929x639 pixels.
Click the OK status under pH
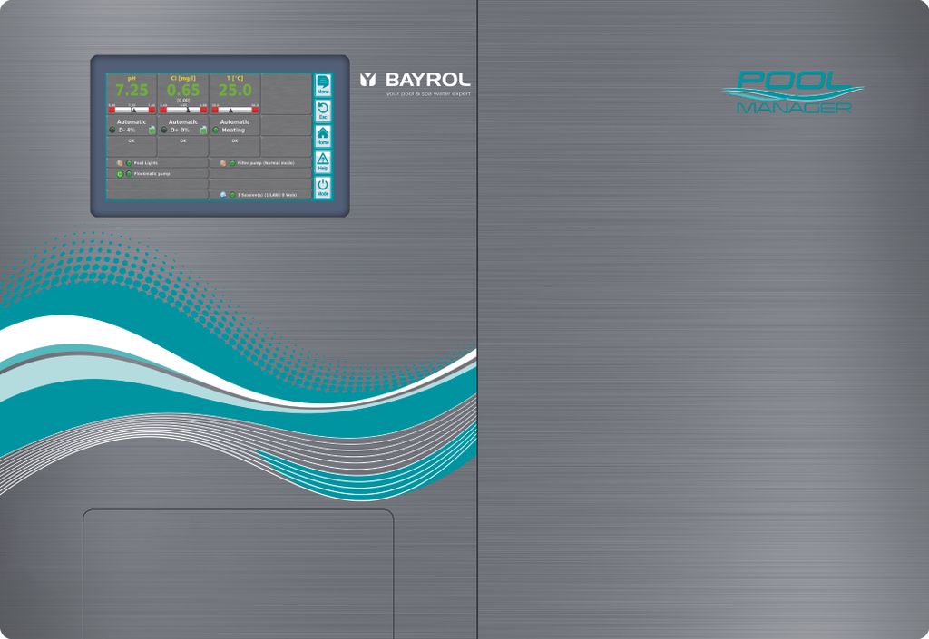point(132,141)
